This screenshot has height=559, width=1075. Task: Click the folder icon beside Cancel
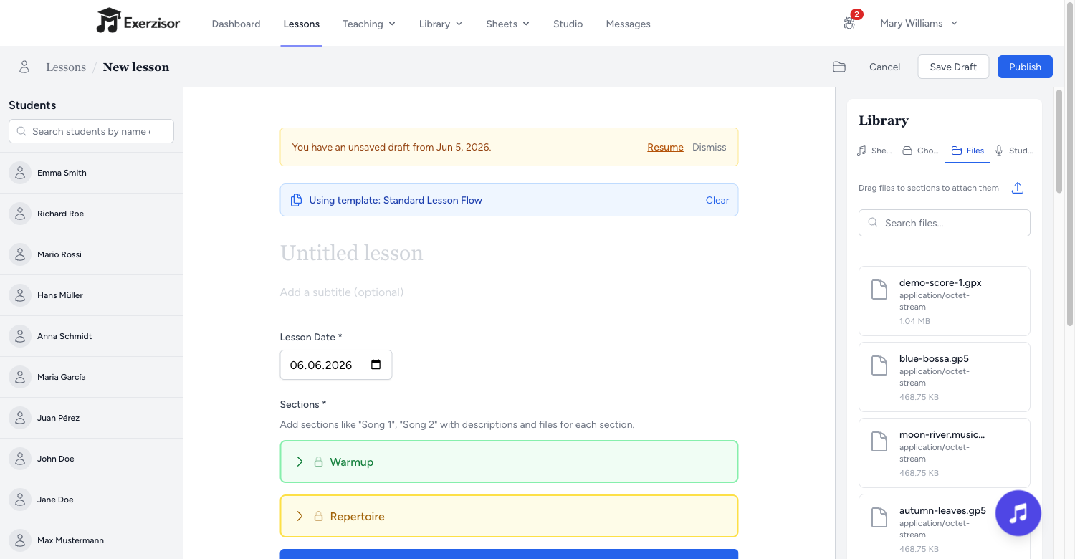(x=839, y=67)
